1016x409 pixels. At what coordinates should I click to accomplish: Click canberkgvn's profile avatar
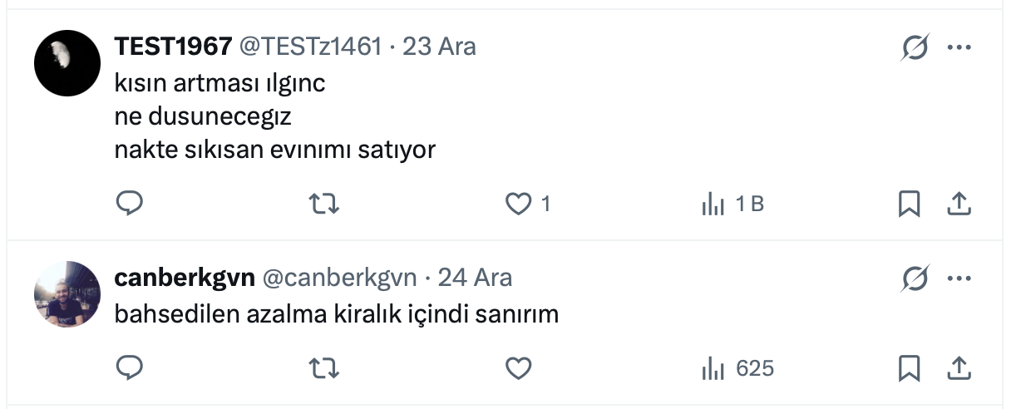pos(67,294)
